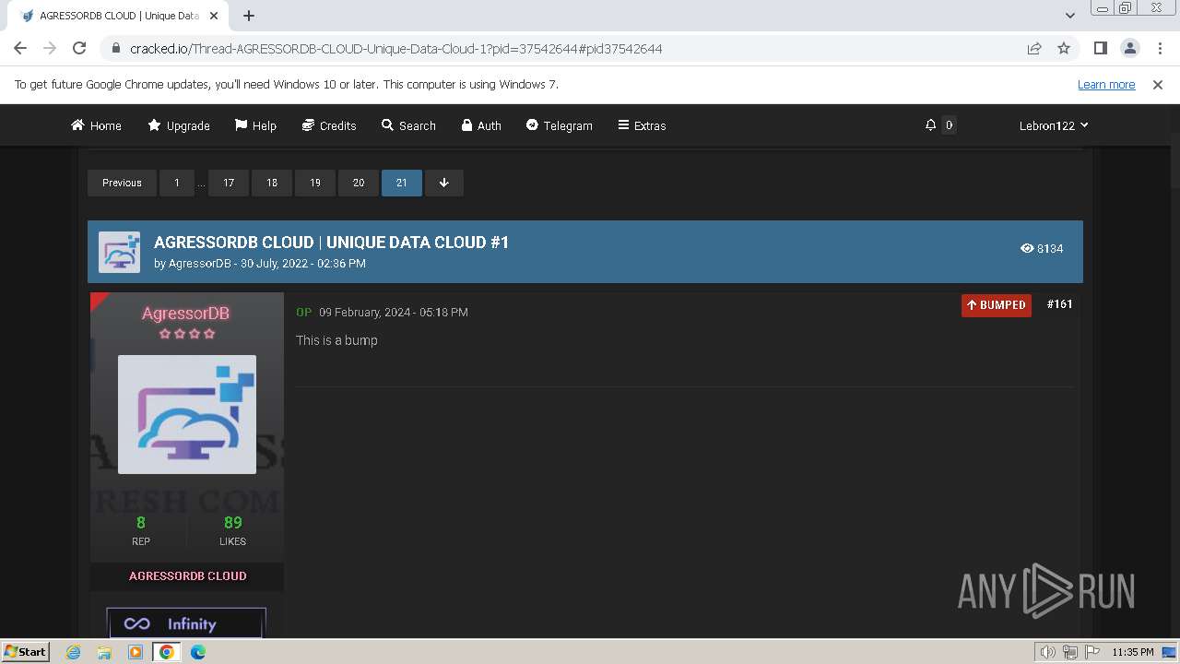Open new browser tab

(249, 16)
